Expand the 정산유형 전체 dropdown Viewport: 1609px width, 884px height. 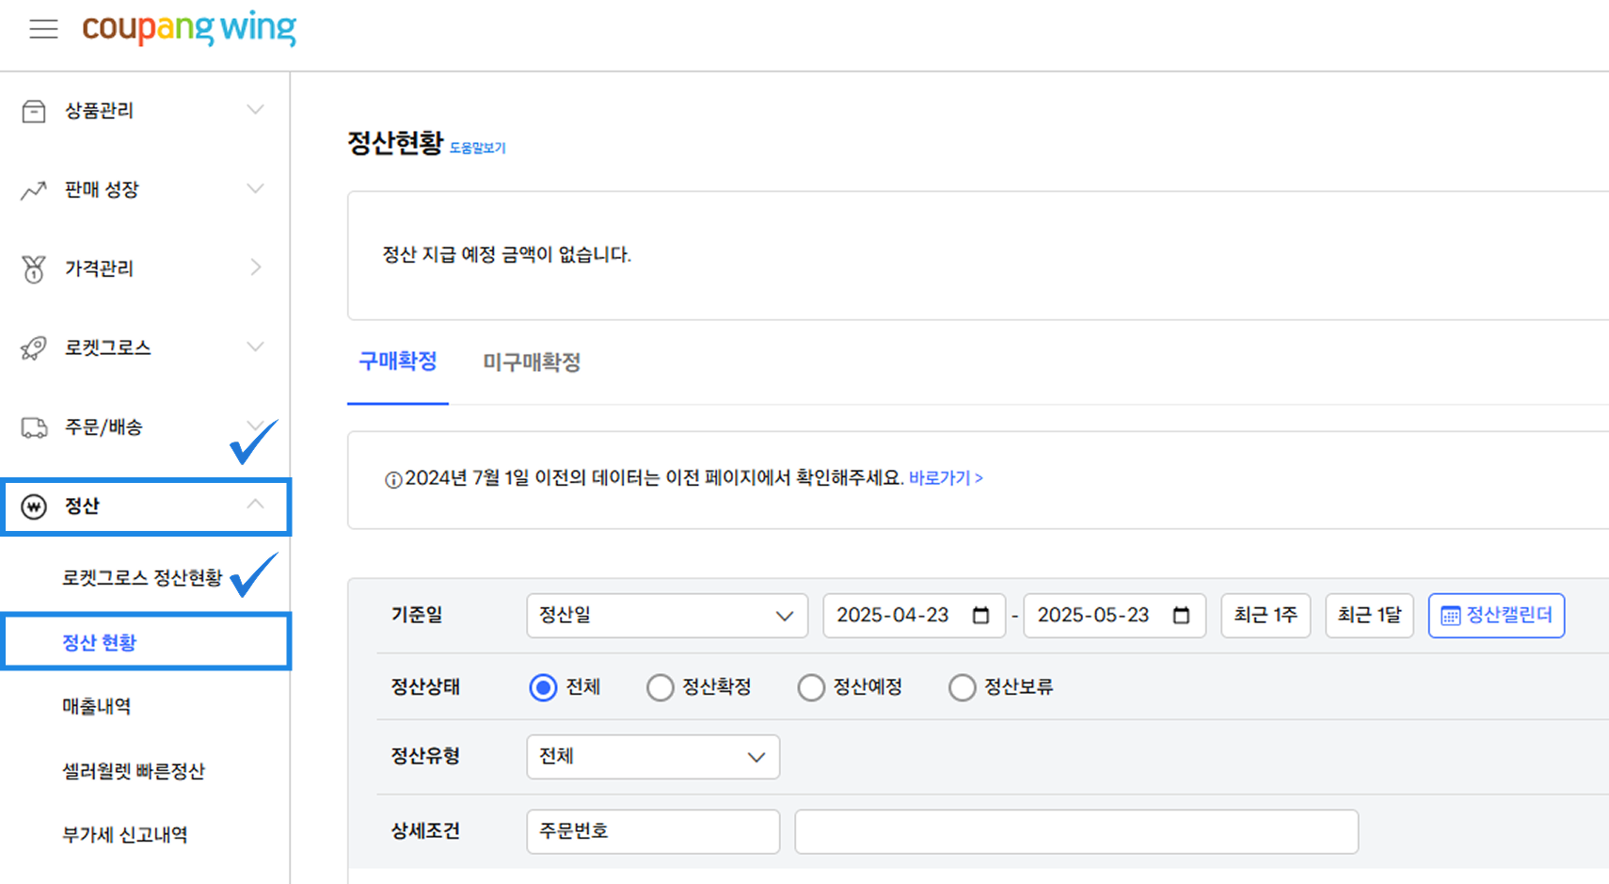[652, 756]
